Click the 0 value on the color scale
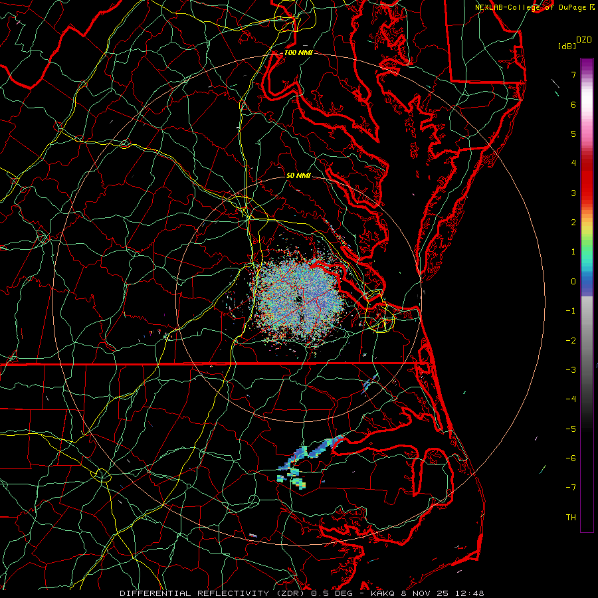Viewport: 598px width, 598px height. tap(573, 282)
